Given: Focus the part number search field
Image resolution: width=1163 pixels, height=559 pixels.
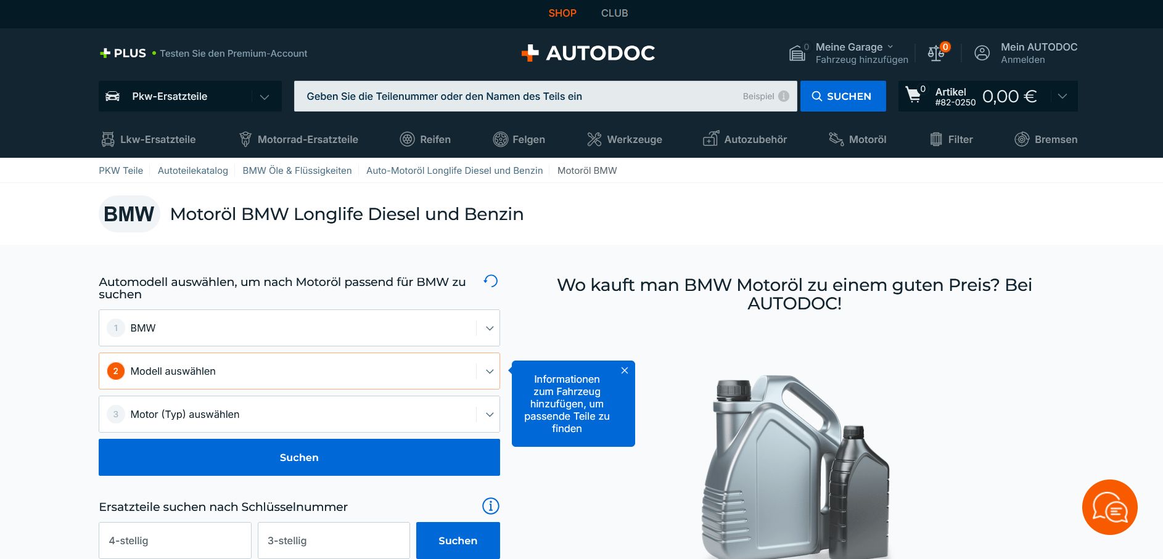Looking at the screenshot, I should point(546,96).
